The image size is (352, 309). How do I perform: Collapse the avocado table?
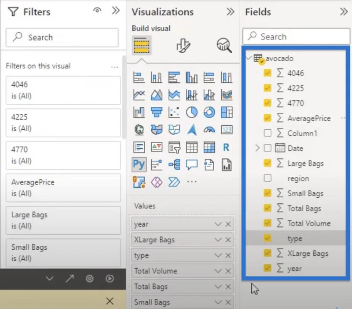pyautogui.click(x=249, y=58)
